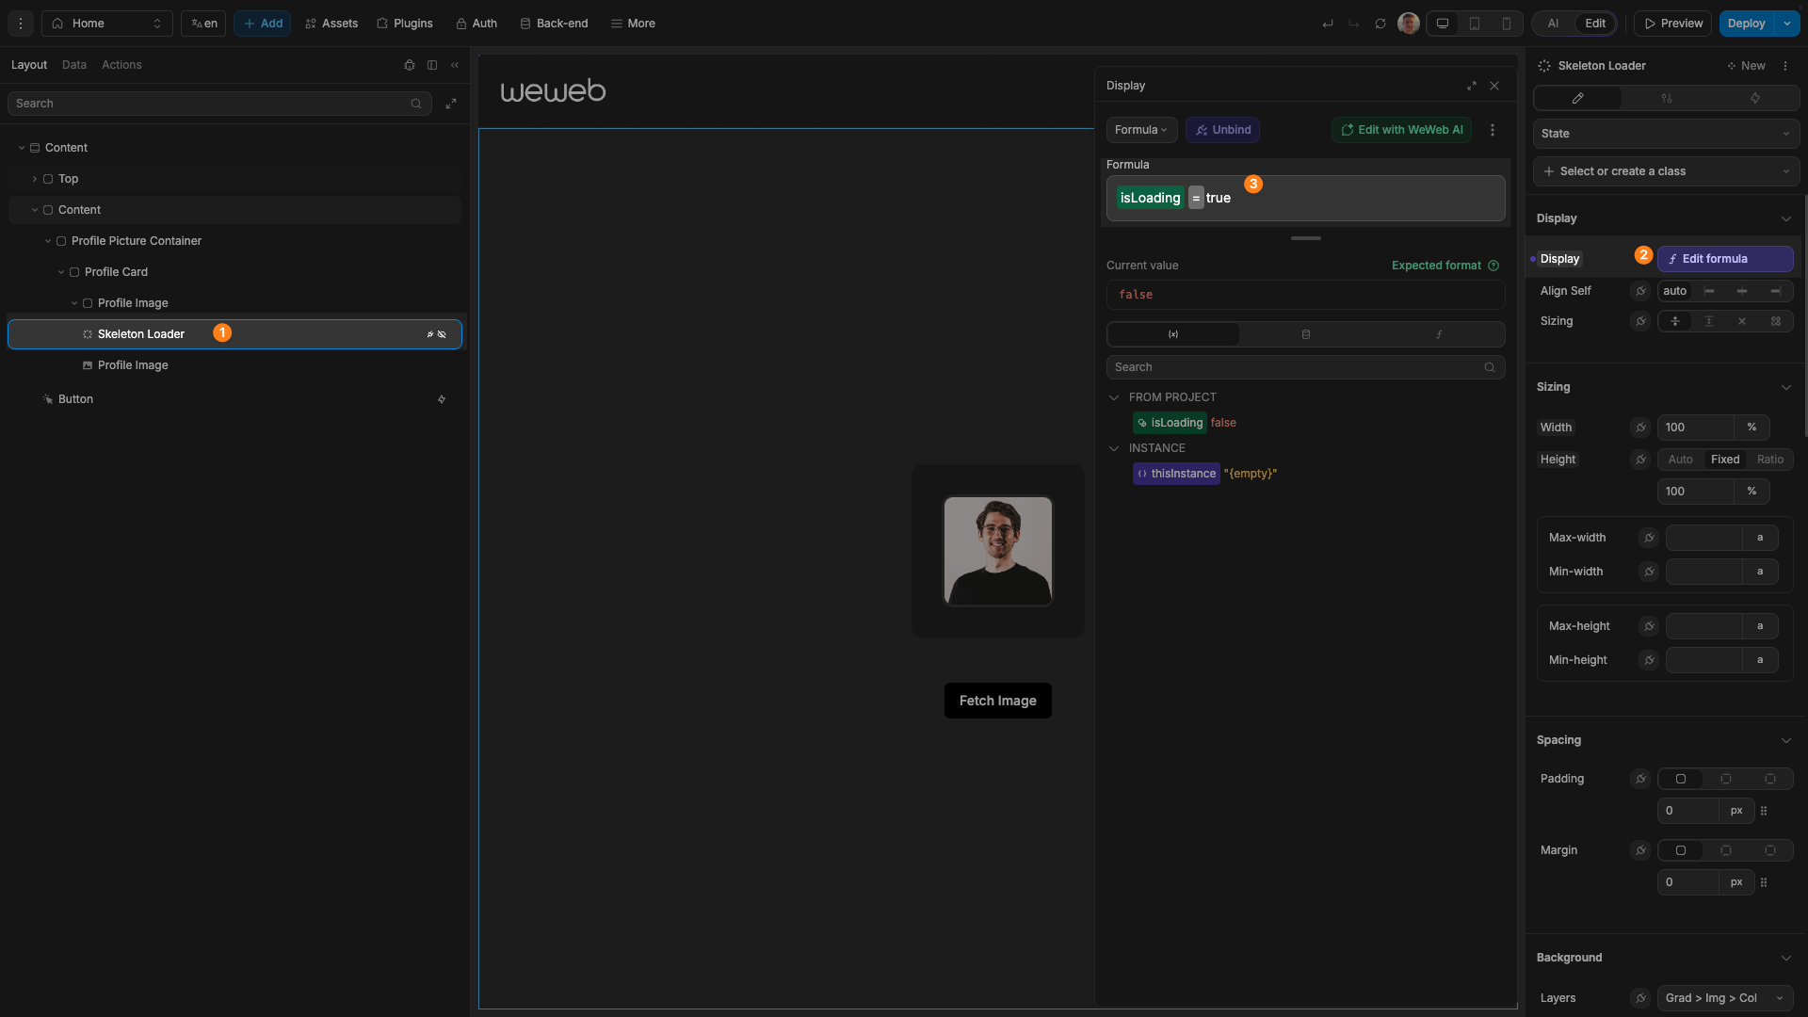Click the Edit with WeWeb AI button
The image size is (1808, 1017).
[1401, 130]
